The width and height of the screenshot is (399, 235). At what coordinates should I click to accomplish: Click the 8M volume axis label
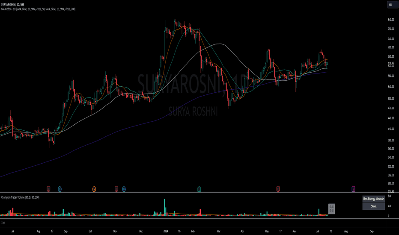389,197
